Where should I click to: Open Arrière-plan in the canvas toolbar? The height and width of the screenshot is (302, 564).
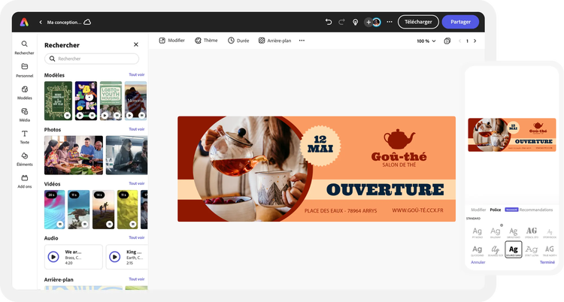[274, 41]
